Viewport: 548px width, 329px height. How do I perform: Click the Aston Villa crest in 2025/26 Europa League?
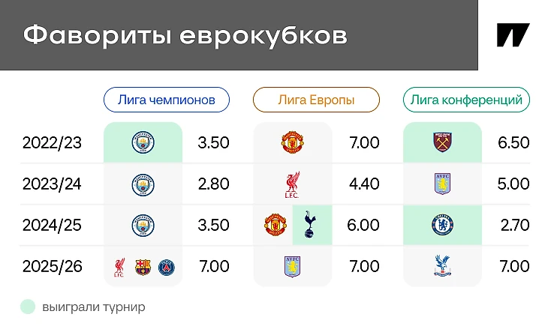click(292, 267)
